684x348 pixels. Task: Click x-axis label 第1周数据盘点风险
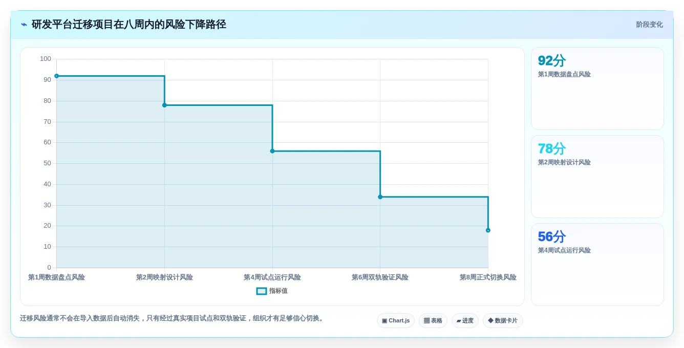(x=56, y=277)
